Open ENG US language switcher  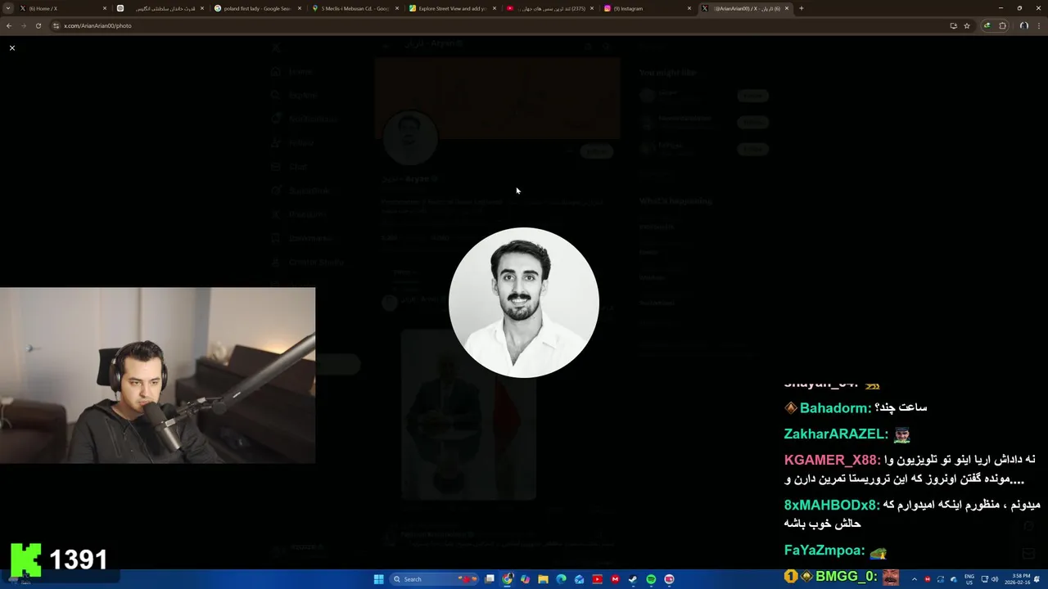click(969, 579)
